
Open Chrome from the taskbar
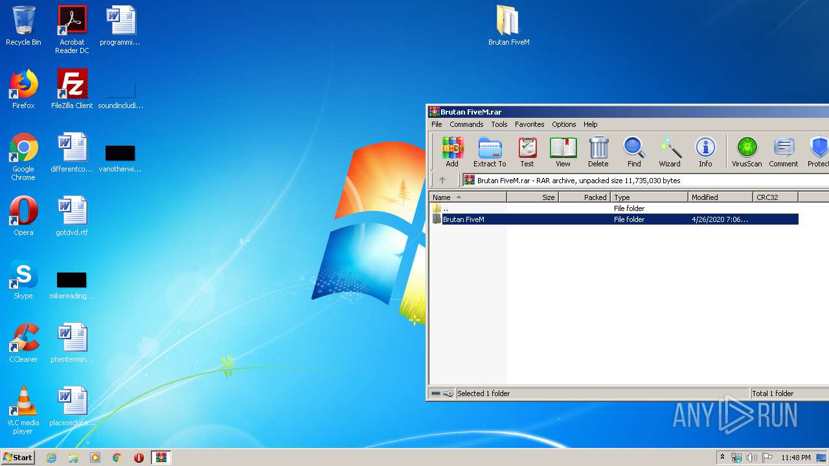pyautogui.click(x=117, y=458)
